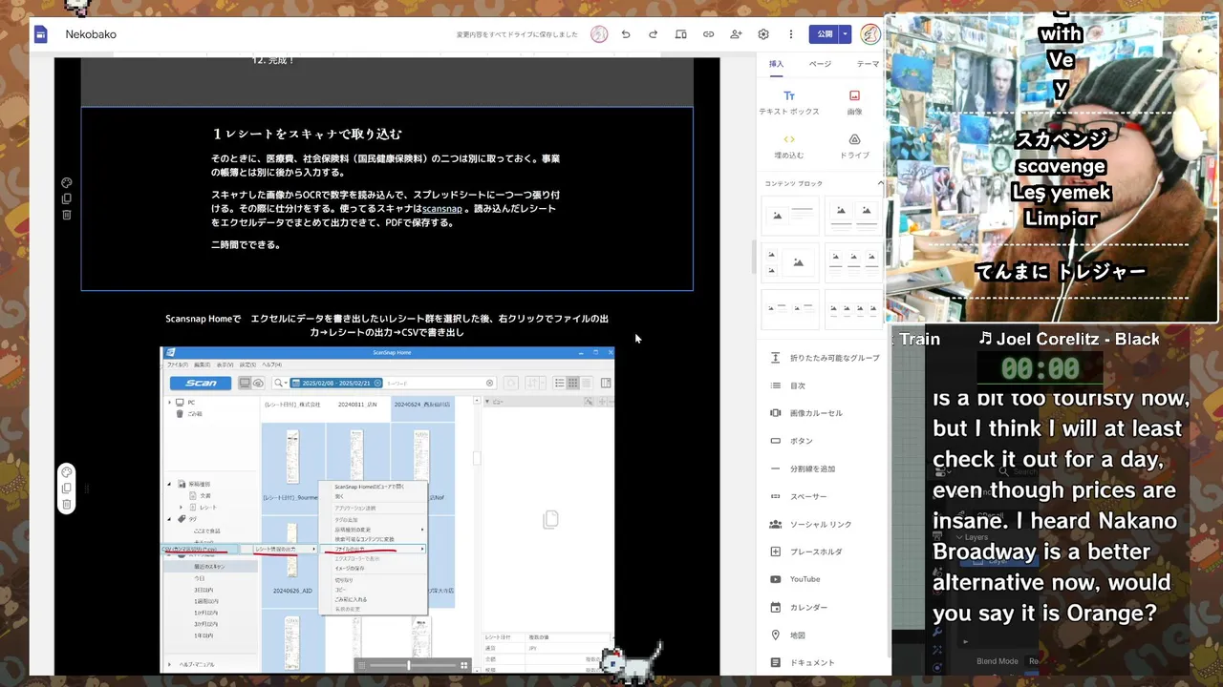This screenshot has height=687, width=1223.
Task: Insert a テキスト ボックス
Action: tap(789, 102)
